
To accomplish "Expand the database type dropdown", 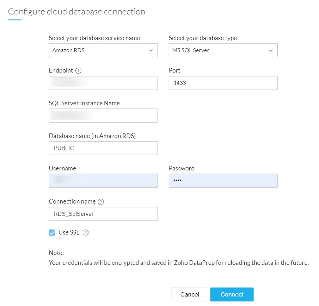I will click(223, 50).
